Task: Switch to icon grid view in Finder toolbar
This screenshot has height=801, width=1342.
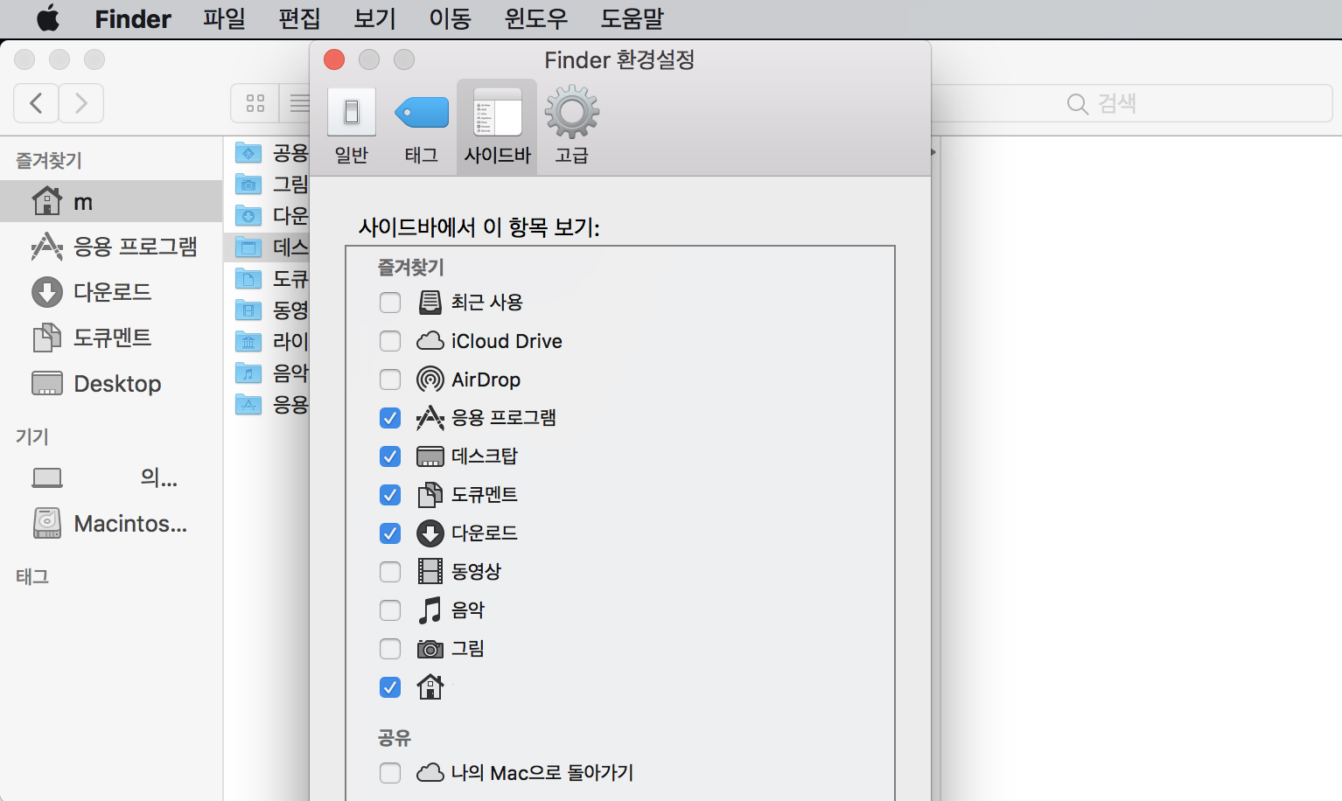Action: point(255,103)
